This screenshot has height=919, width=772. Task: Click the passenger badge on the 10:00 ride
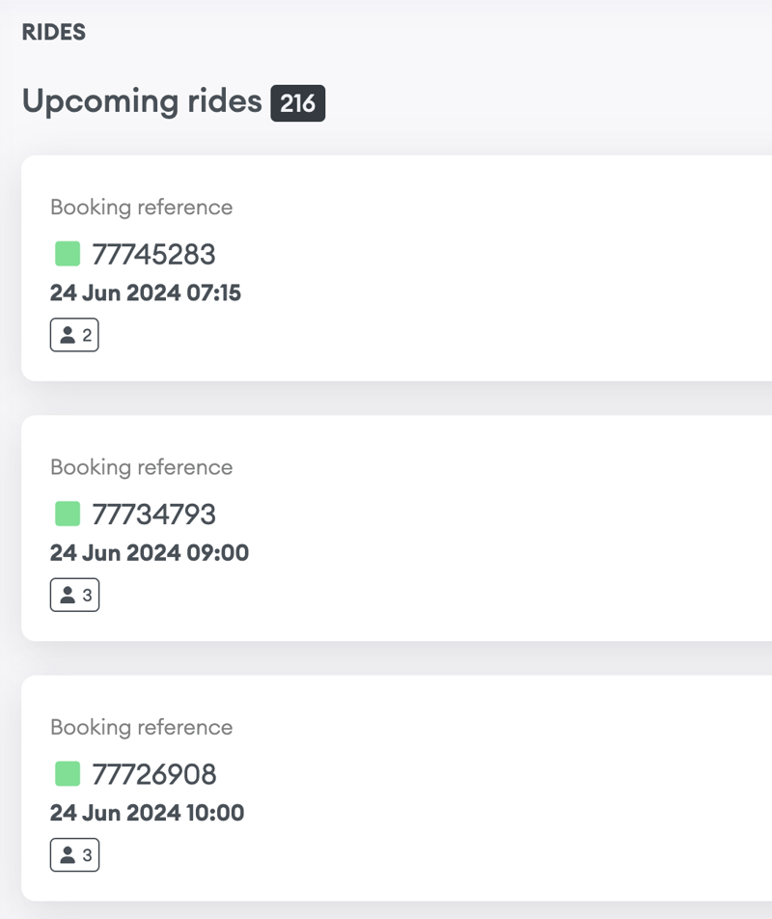pyautogui.click(x=74, y=855)
